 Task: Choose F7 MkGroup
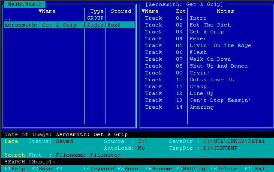(x=191, y=169)
